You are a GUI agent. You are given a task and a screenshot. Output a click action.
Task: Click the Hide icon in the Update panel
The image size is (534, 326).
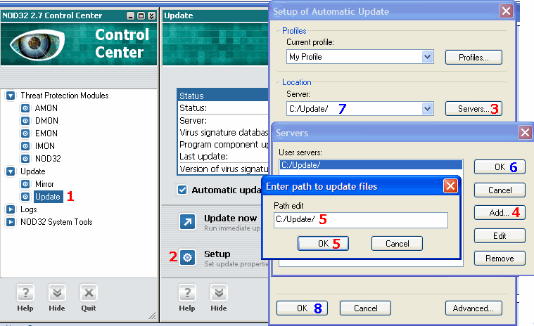[219, 293]
